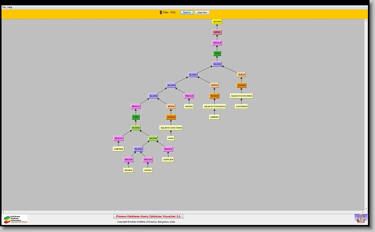The width and height of the screenshot is (375, 232).
Task: Select the ORDERS table node
Action: click(x=214, y=117)
